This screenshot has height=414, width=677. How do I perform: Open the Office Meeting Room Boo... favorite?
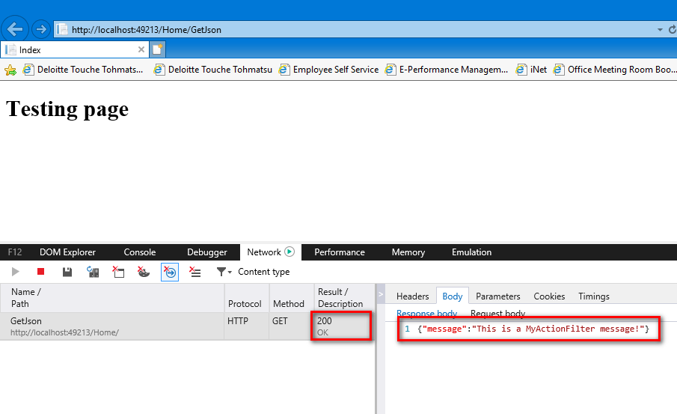click(614, 70)
